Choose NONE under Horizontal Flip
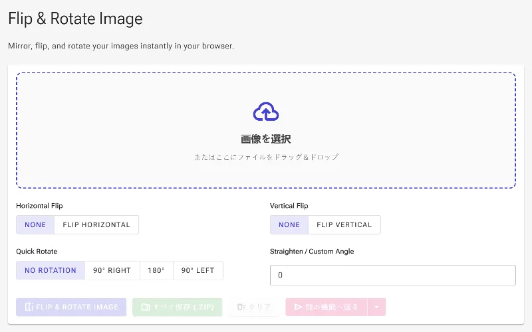The image size is (532, 332). coord(35,224)
